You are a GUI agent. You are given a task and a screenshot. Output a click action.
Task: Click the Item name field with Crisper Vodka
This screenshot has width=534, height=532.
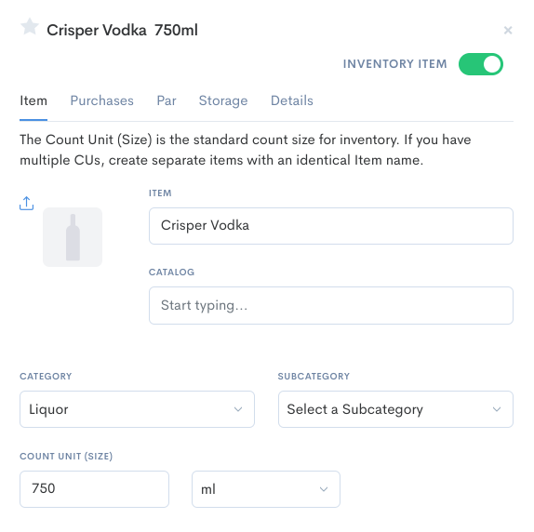tap(331, 226)
